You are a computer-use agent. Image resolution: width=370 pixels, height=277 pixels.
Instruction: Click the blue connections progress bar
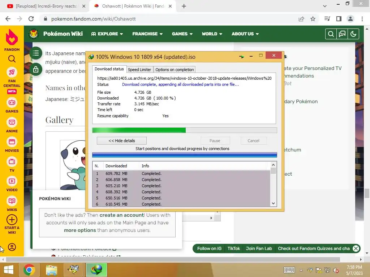pyautogui.click(x=185, y=155)
